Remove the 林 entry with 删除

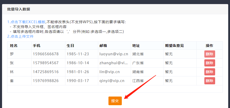(209, 72)
